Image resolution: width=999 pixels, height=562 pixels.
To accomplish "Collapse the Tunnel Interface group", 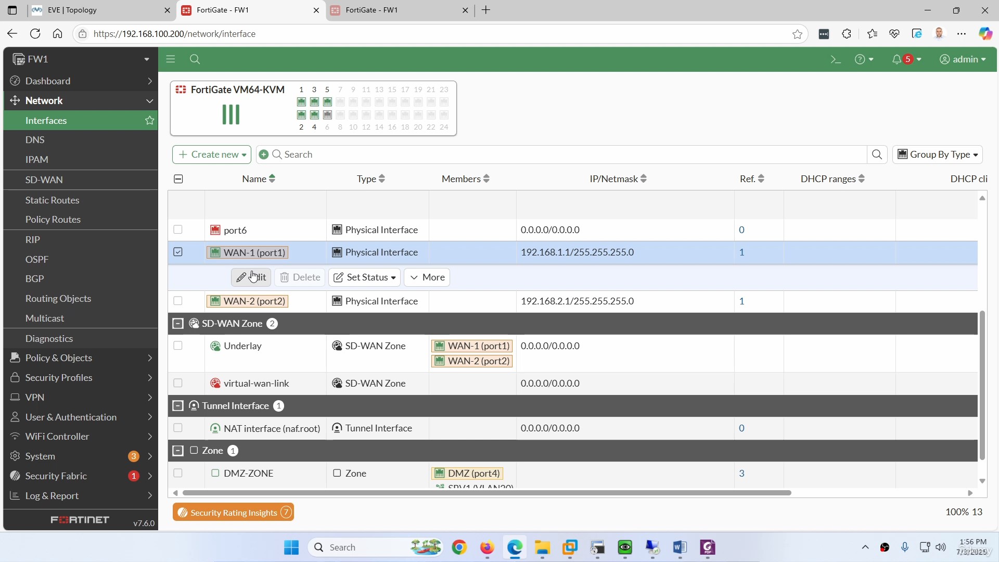I will point(178,406).
